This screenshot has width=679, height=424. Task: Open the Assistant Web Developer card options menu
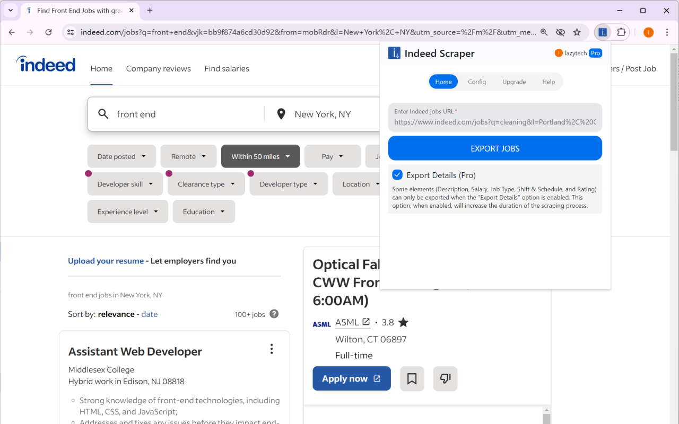[272, 349]
